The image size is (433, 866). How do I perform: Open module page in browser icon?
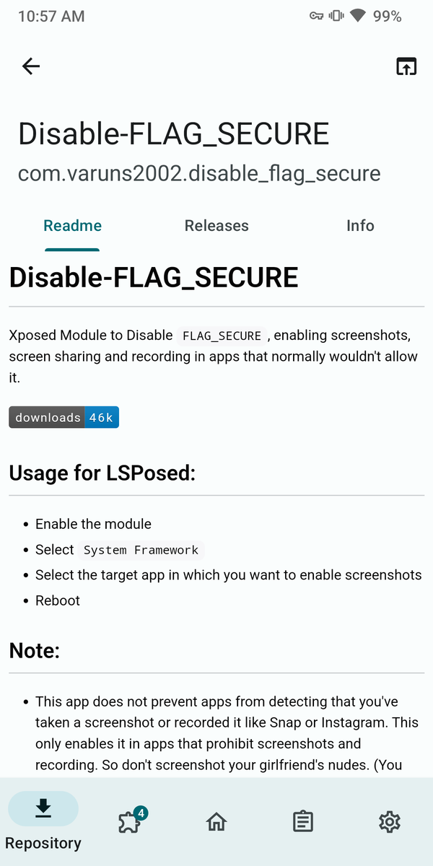tap(406, 66)
